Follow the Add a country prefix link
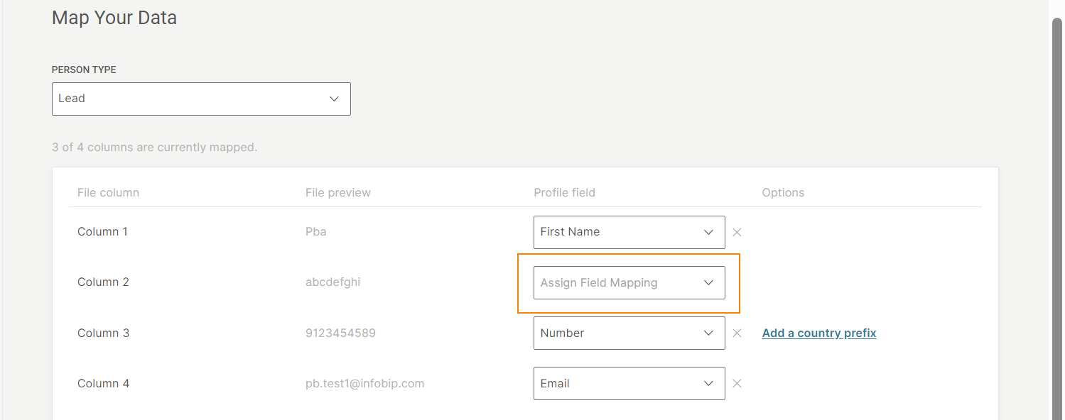 coord(818,333)
